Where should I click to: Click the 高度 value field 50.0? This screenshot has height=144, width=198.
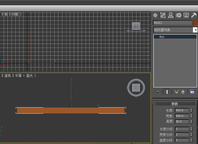pyautogui.click(x=182, y=121)
